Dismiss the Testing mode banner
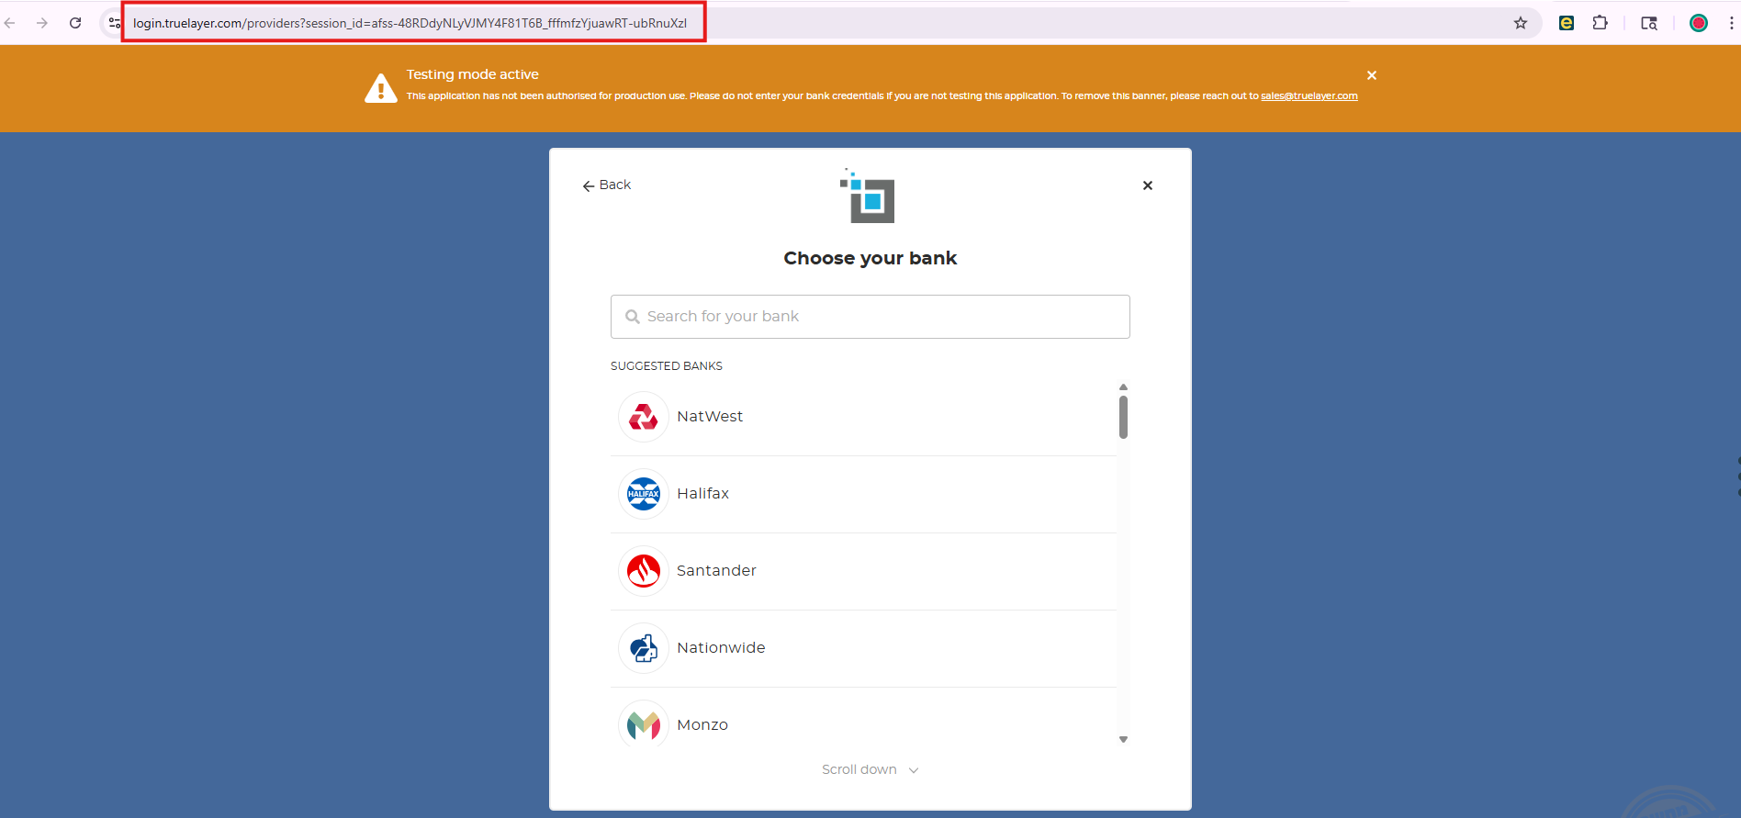The image size is (1741, 818). [1372, 75]
